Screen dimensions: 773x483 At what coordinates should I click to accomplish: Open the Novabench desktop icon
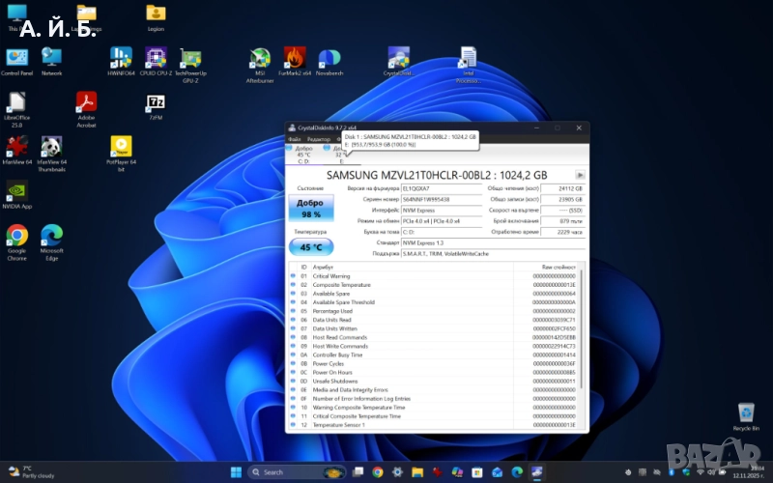pos(329,57)
